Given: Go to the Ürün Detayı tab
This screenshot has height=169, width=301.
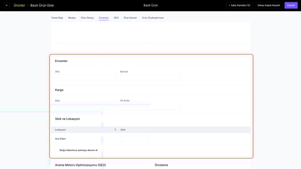Looking at the screenshot, I should (x=87, y=18).
